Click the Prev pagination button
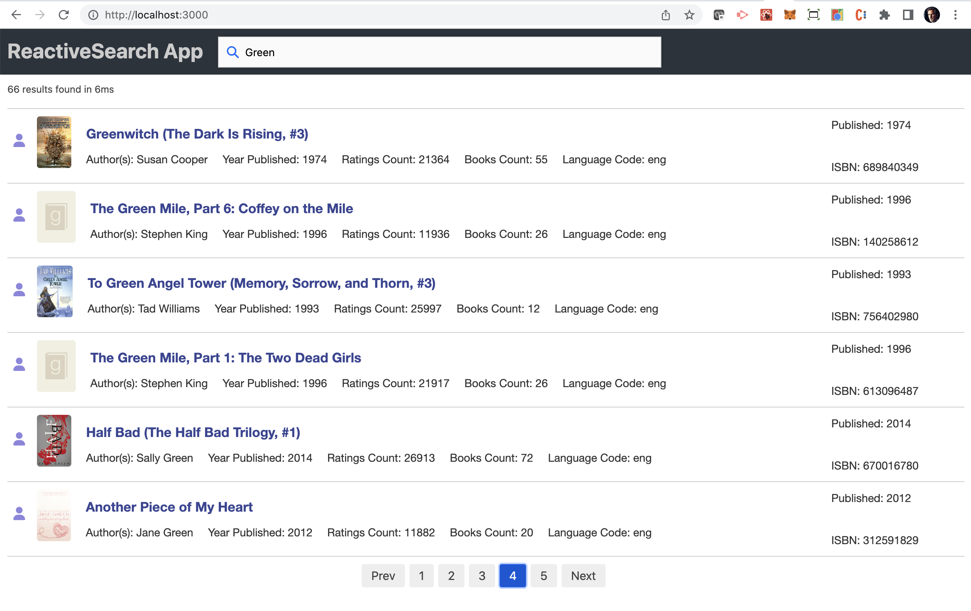The height and width of the screenshot is (611, 971). 383,576
